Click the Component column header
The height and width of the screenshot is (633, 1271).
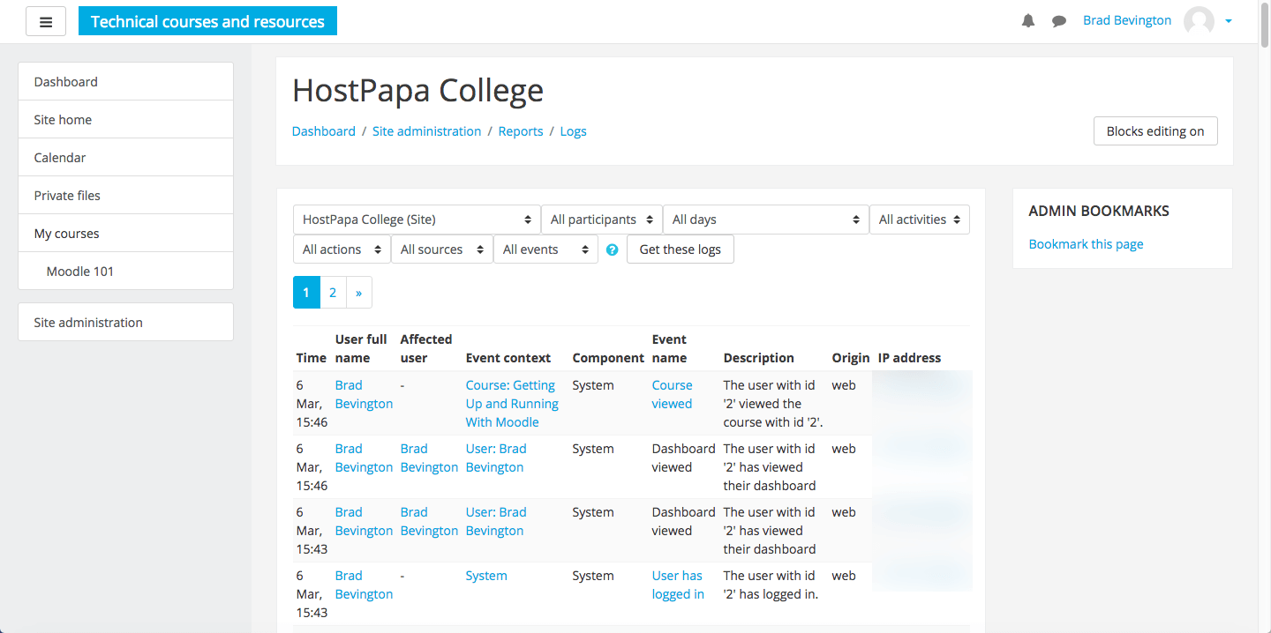pyautogui.click(x=608, y=358)
